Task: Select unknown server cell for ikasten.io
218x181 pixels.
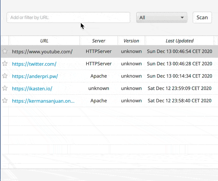Action: pyautogui.click(x=99, y=88)
